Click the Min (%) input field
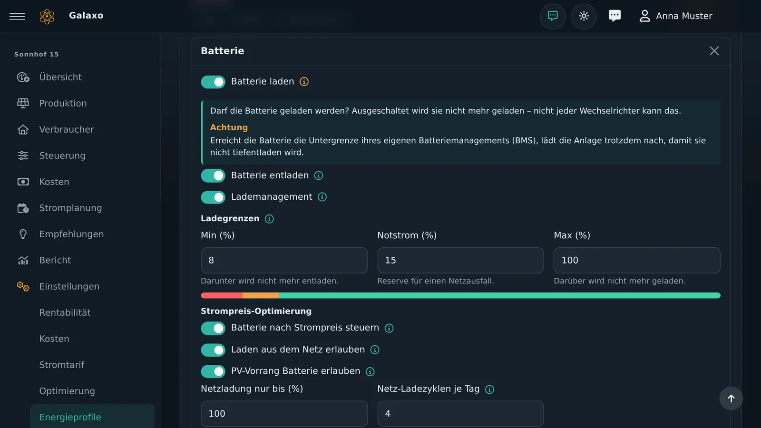The width and height of the screenshot is (761, 428). (x=284, y=260)
